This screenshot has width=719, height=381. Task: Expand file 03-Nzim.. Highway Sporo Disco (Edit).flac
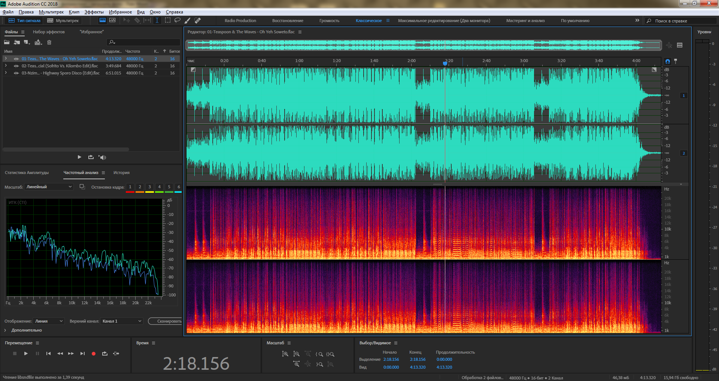coord(6,73)
